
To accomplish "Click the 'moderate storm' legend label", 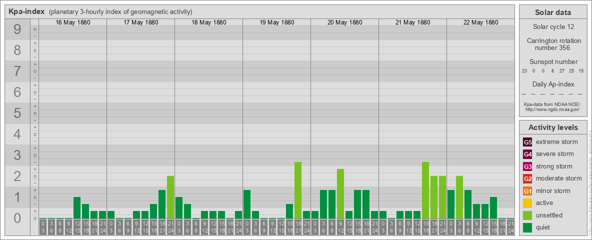I will tap(559, 178).
